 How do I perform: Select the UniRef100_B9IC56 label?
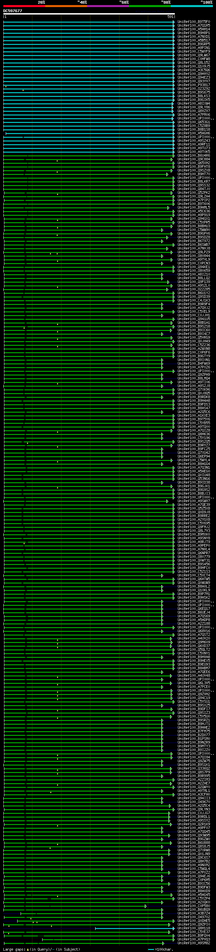[194, 884]
